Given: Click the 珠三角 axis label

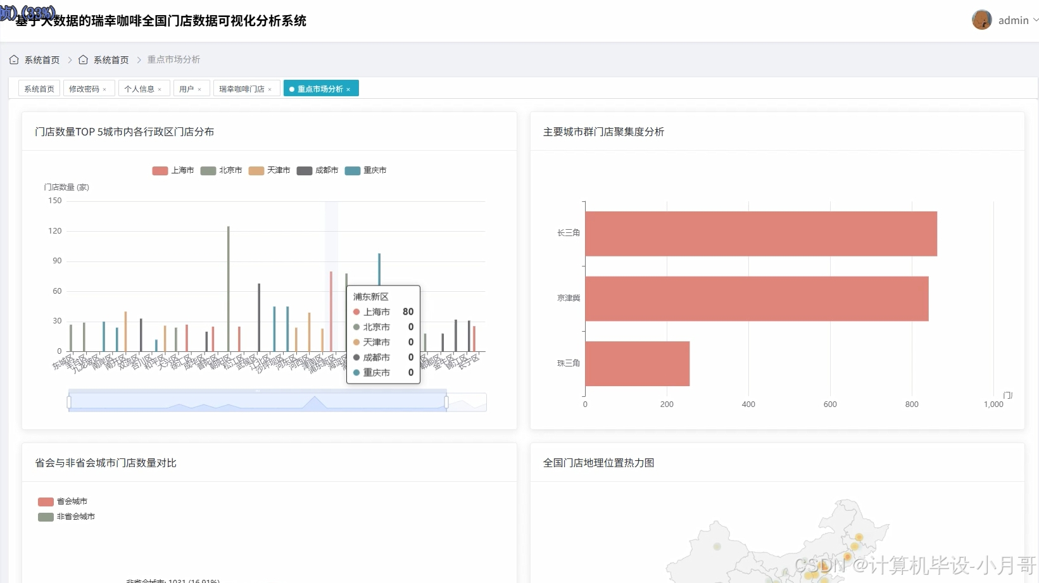Looking at the screenshot, I should (569, 363).
